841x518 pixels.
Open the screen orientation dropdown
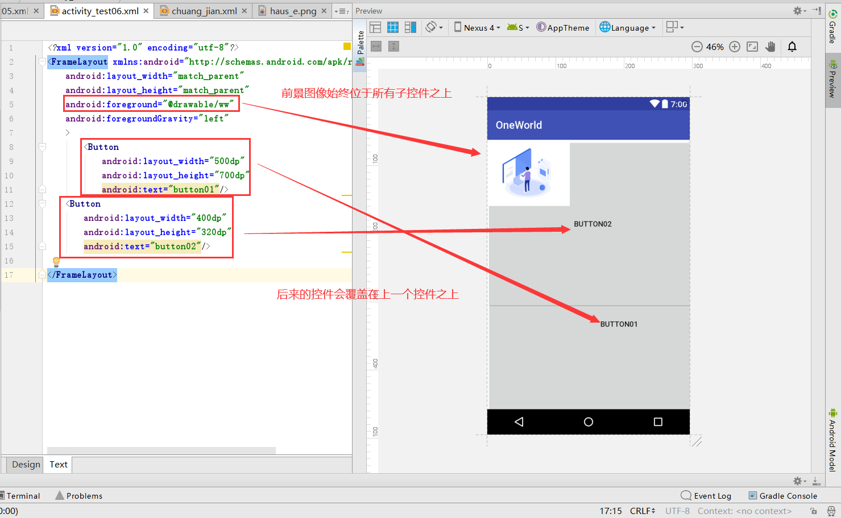click(434, 27)
